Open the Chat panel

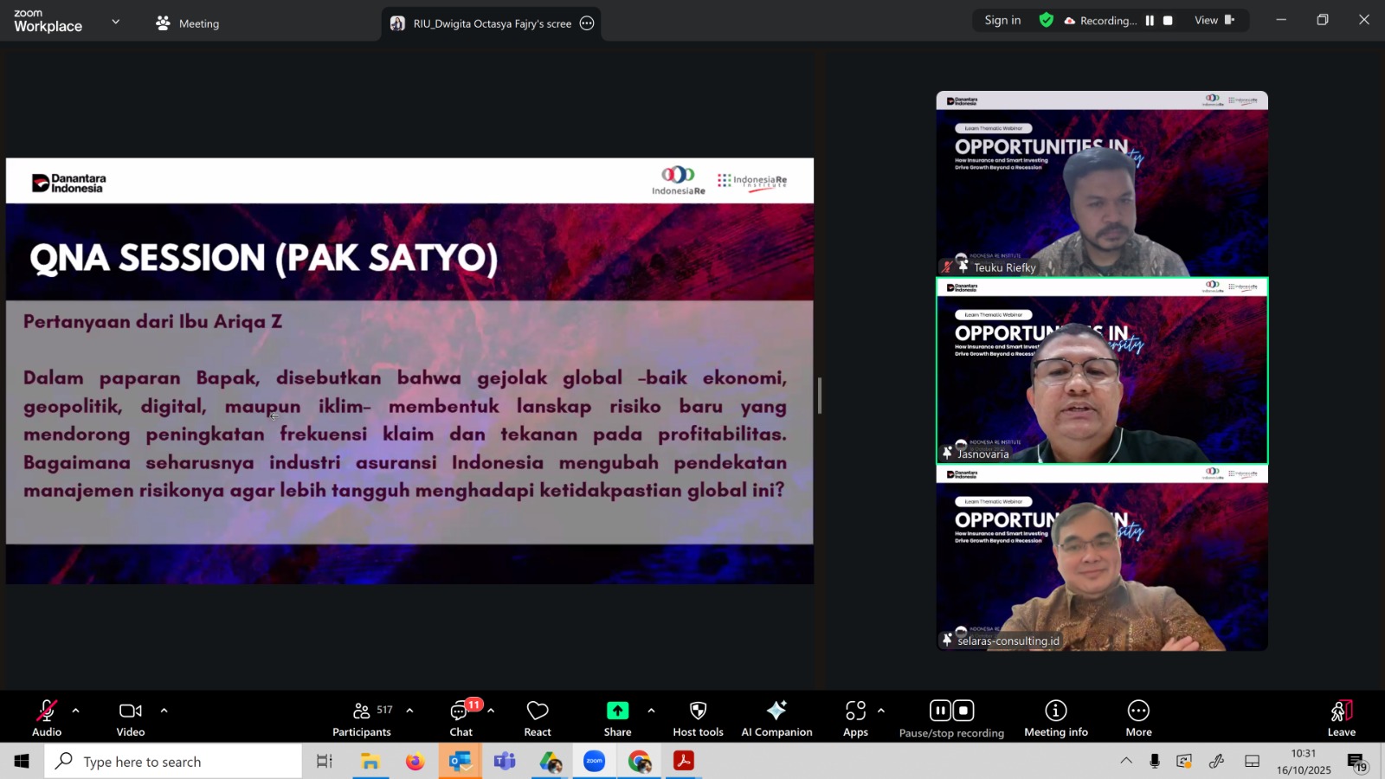pos(461,718)
